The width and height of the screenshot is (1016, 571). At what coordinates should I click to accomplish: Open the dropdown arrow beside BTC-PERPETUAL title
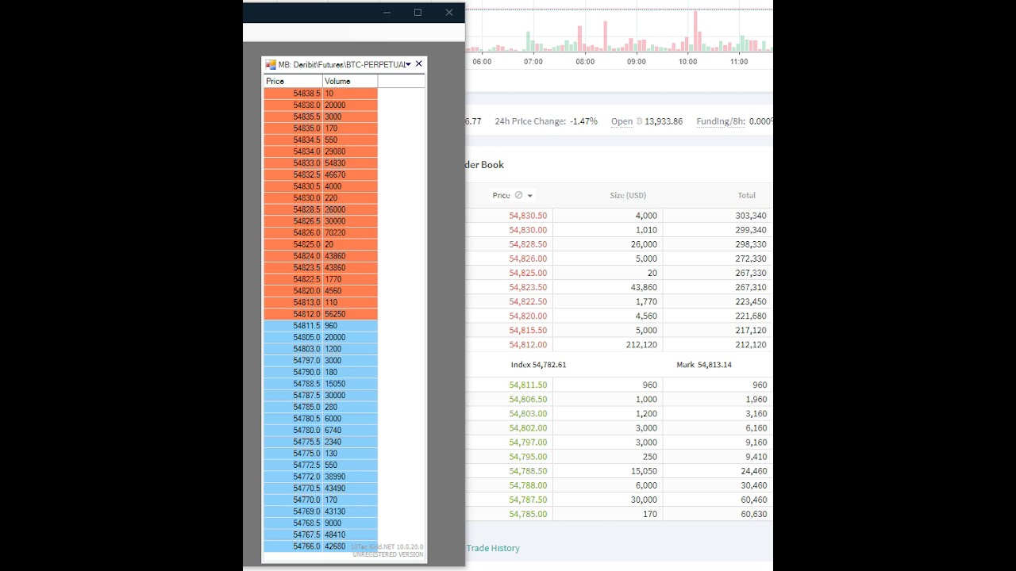pos(409,64)
